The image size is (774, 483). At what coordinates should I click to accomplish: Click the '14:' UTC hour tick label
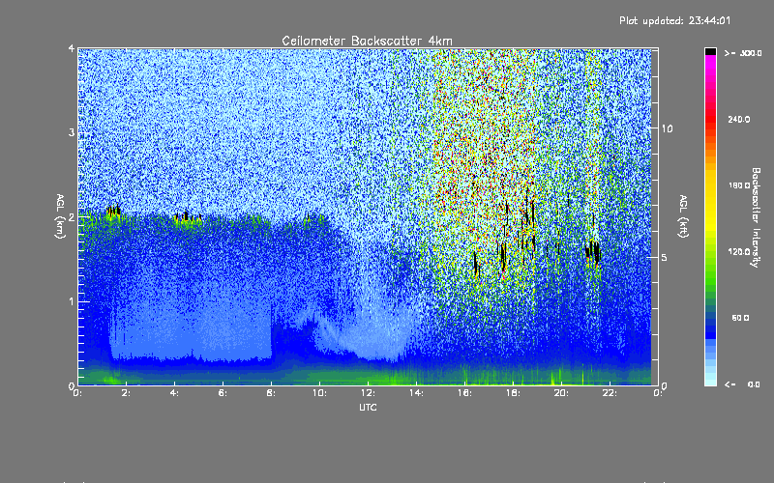coord(416,393)
